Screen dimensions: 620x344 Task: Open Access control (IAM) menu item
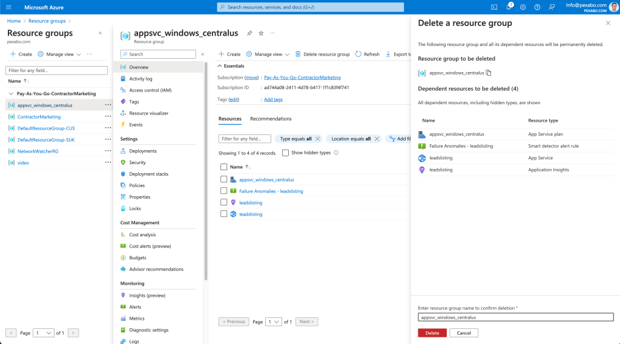[x=150, y=90]
